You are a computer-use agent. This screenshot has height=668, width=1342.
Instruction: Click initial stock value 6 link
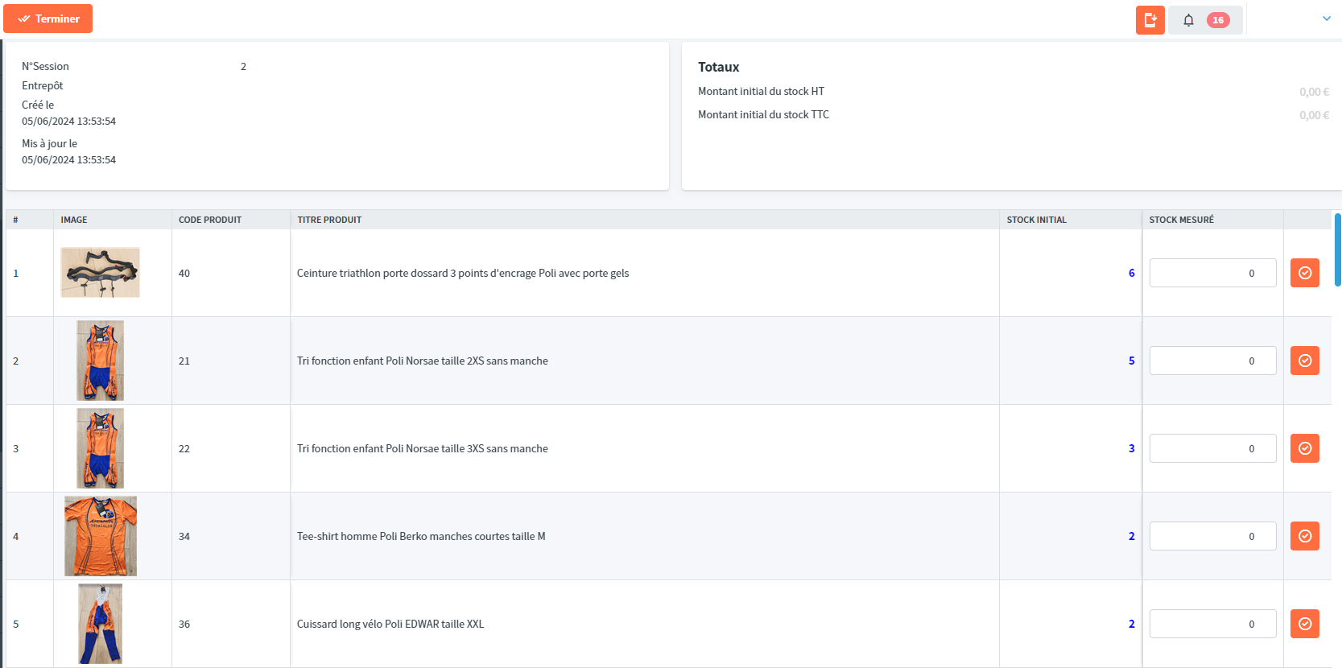(1131, 273)
